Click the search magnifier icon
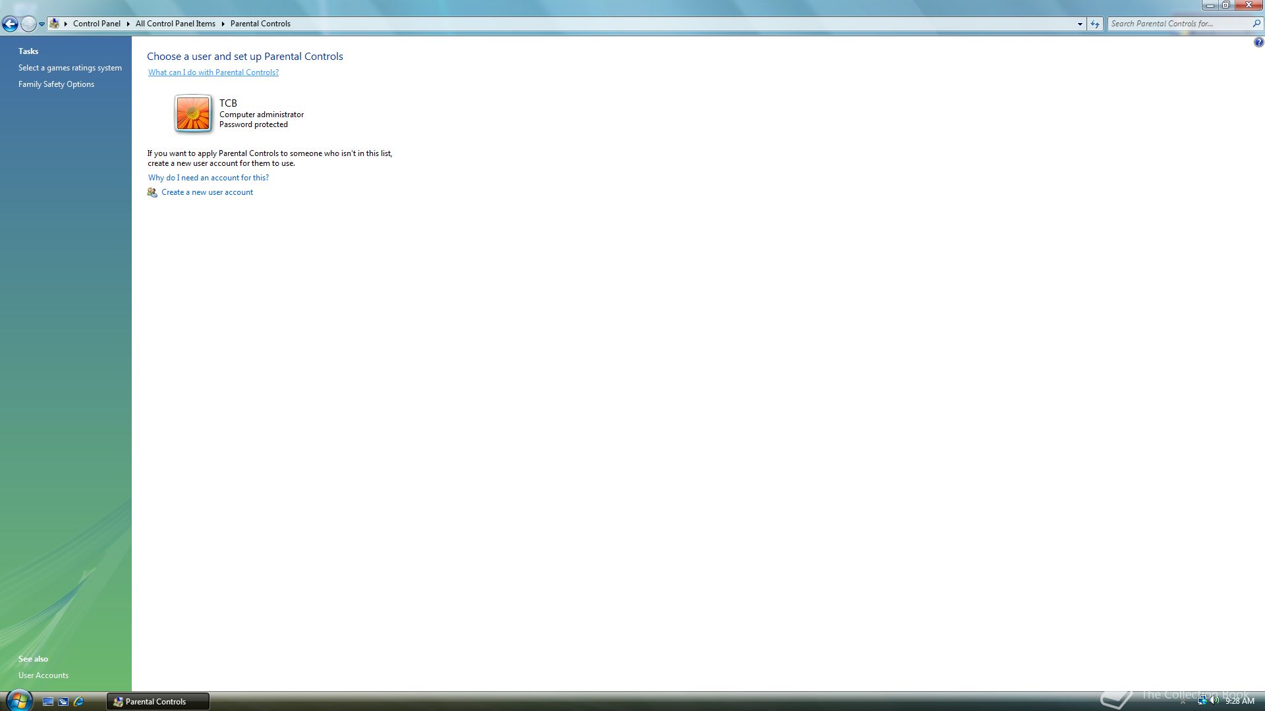The width and height of the screenshot is (1265, 711). 1256,24
